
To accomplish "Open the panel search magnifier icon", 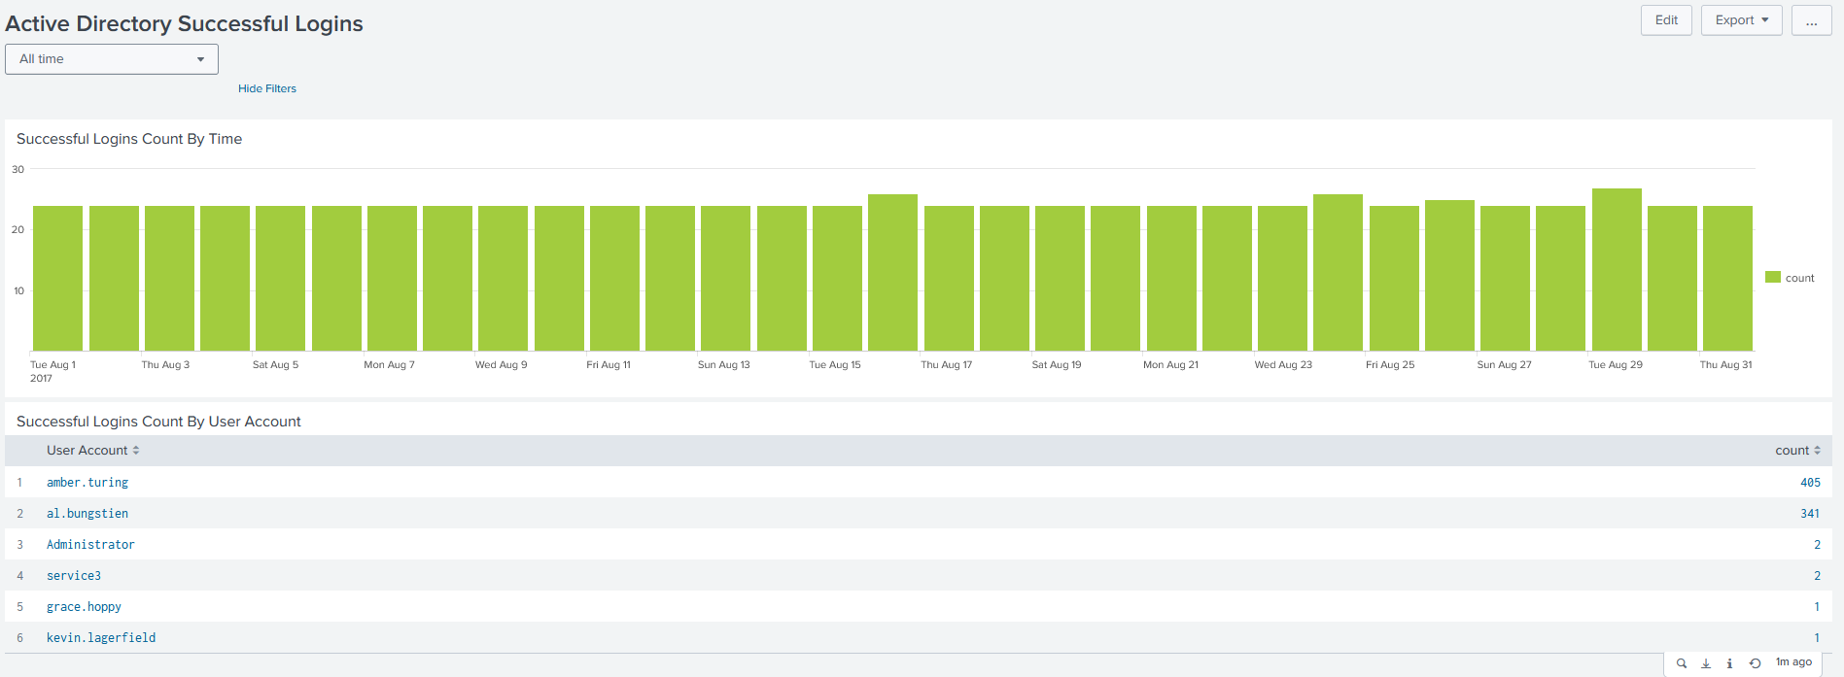I will [x=1682, y=663].
